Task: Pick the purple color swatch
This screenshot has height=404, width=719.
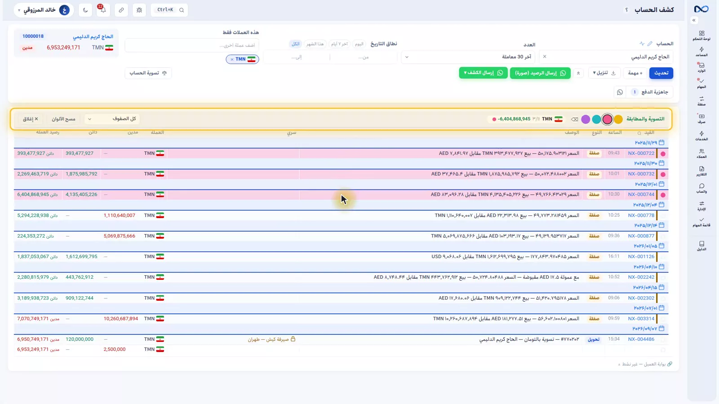Action: tap(586, 119)
